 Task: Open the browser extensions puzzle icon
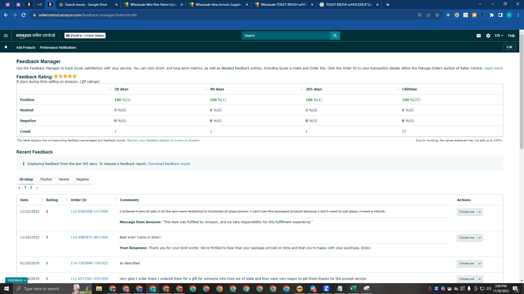[x=492, y=15]
